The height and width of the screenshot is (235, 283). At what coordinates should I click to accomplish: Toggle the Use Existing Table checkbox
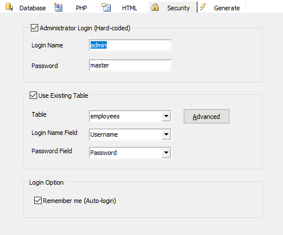coord(33,95)
